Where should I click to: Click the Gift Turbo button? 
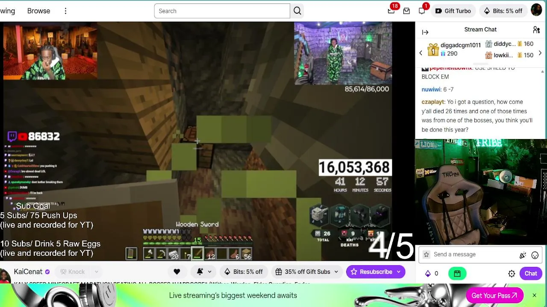pos(453,11)
